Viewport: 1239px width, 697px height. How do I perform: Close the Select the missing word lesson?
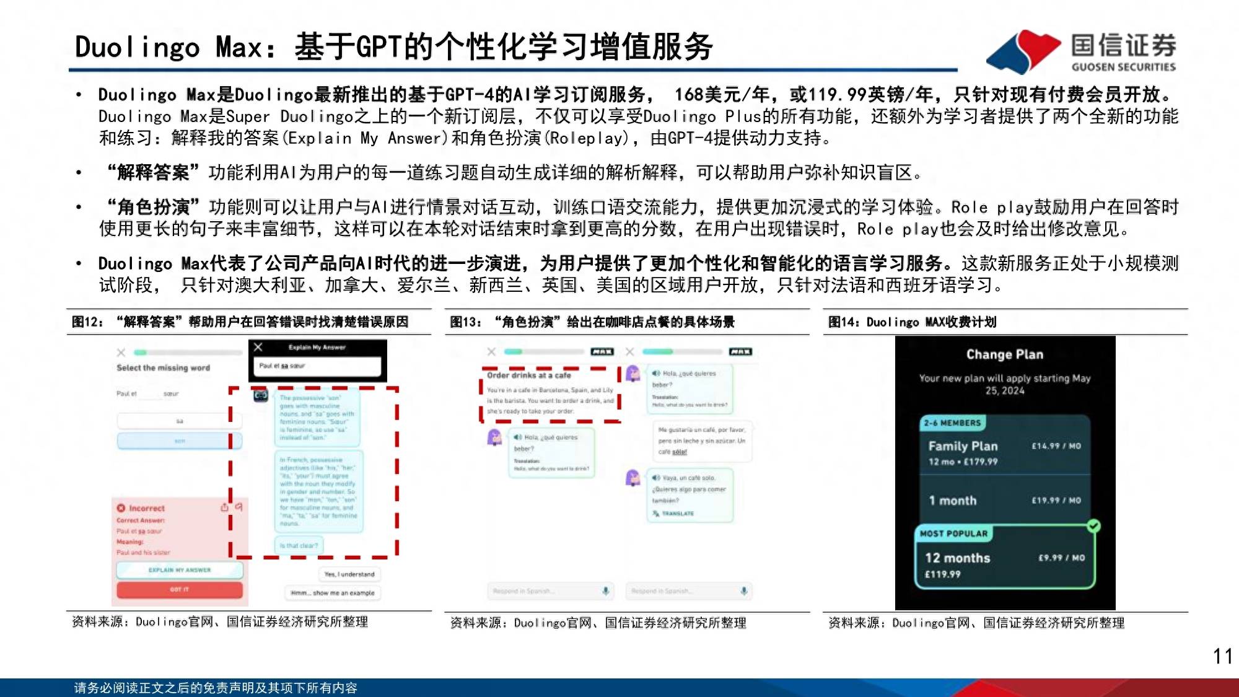coord(121,353)
